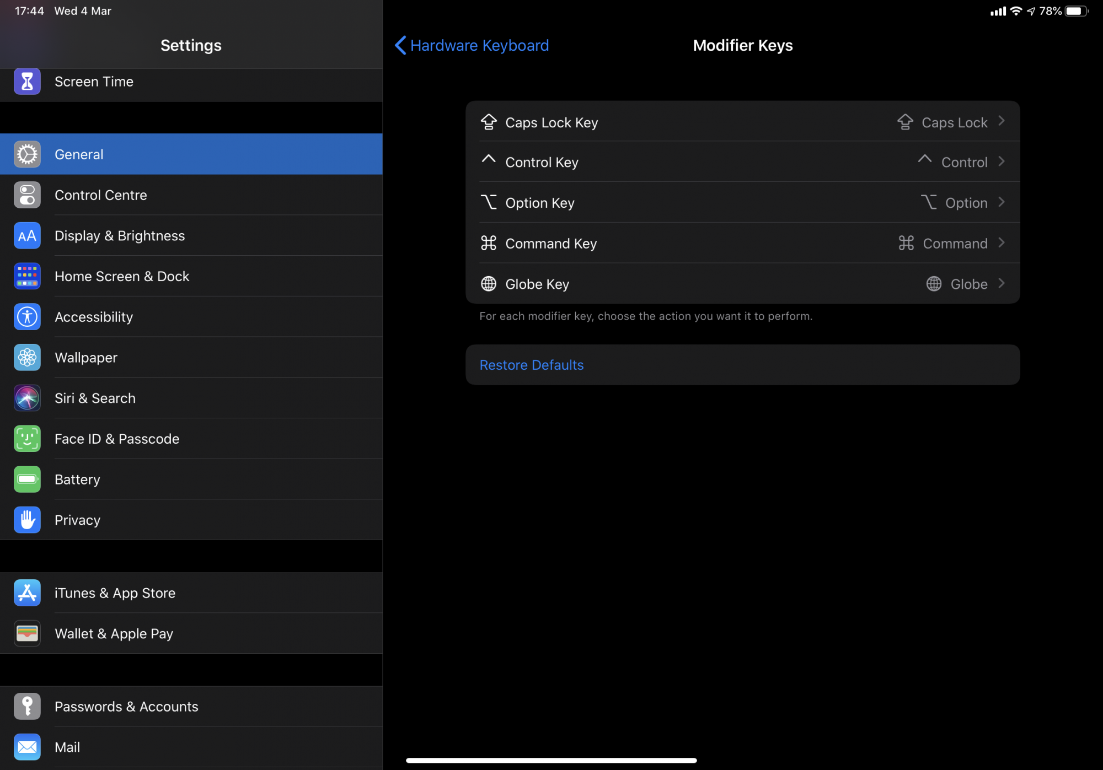The image size is (1103, 770).
Task: Tap the Accessibility figure icon
Action: (x=27, y=317)
